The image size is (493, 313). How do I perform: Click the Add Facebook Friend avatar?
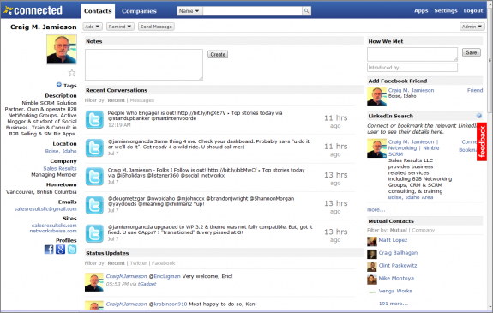pos(376,97)
